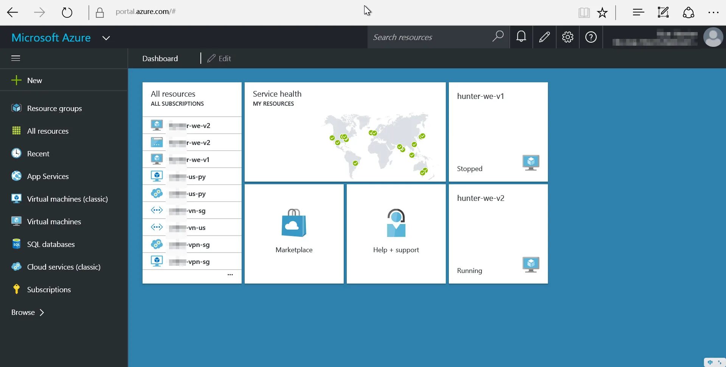Screen dimensions: 726x367
Task: Expand the Microsoft Azure dropdown chevron
Action: [x=106, y=38]
